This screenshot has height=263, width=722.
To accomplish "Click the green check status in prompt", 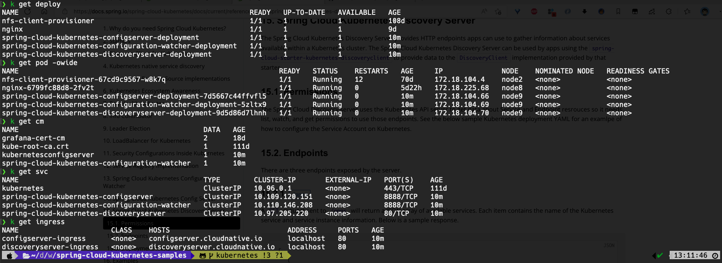I will click(x=660, y=255).
